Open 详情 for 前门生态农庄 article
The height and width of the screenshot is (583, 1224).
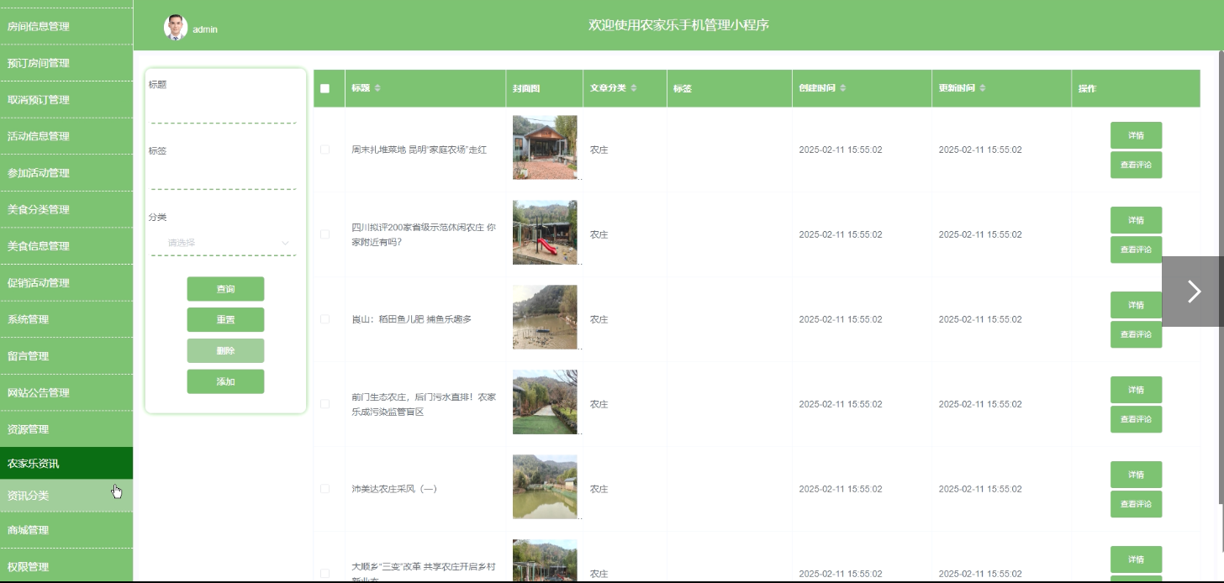1136,390
